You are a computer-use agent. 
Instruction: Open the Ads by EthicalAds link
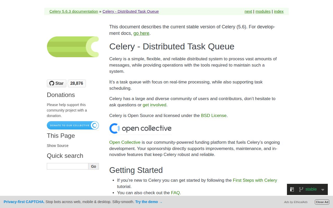click(x=296, y=202)
